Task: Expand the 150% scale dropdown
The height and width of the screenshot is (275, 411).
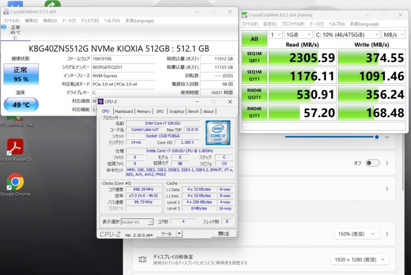Action: pyautogui.click(x=356, y=234)
